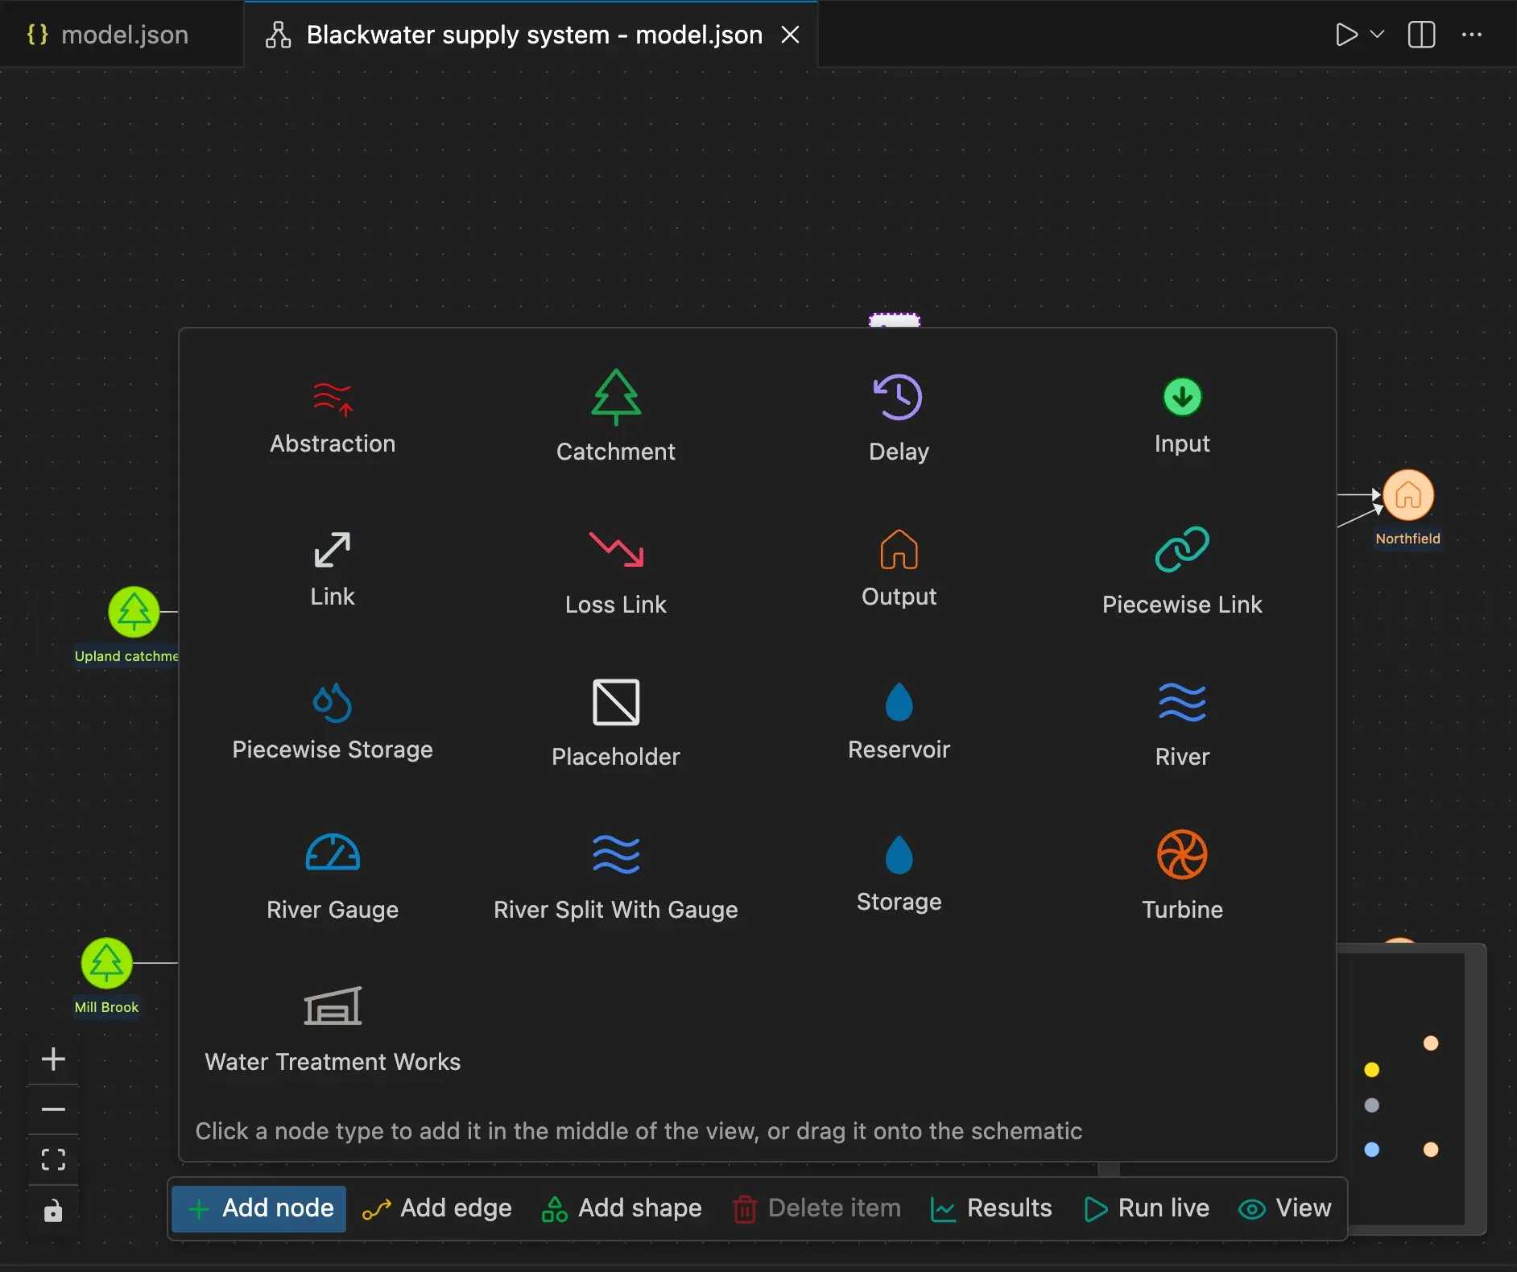Fit the schematic to view
The image size is (1517, 1272).
pyautogui.click(x=53, y=1159)
